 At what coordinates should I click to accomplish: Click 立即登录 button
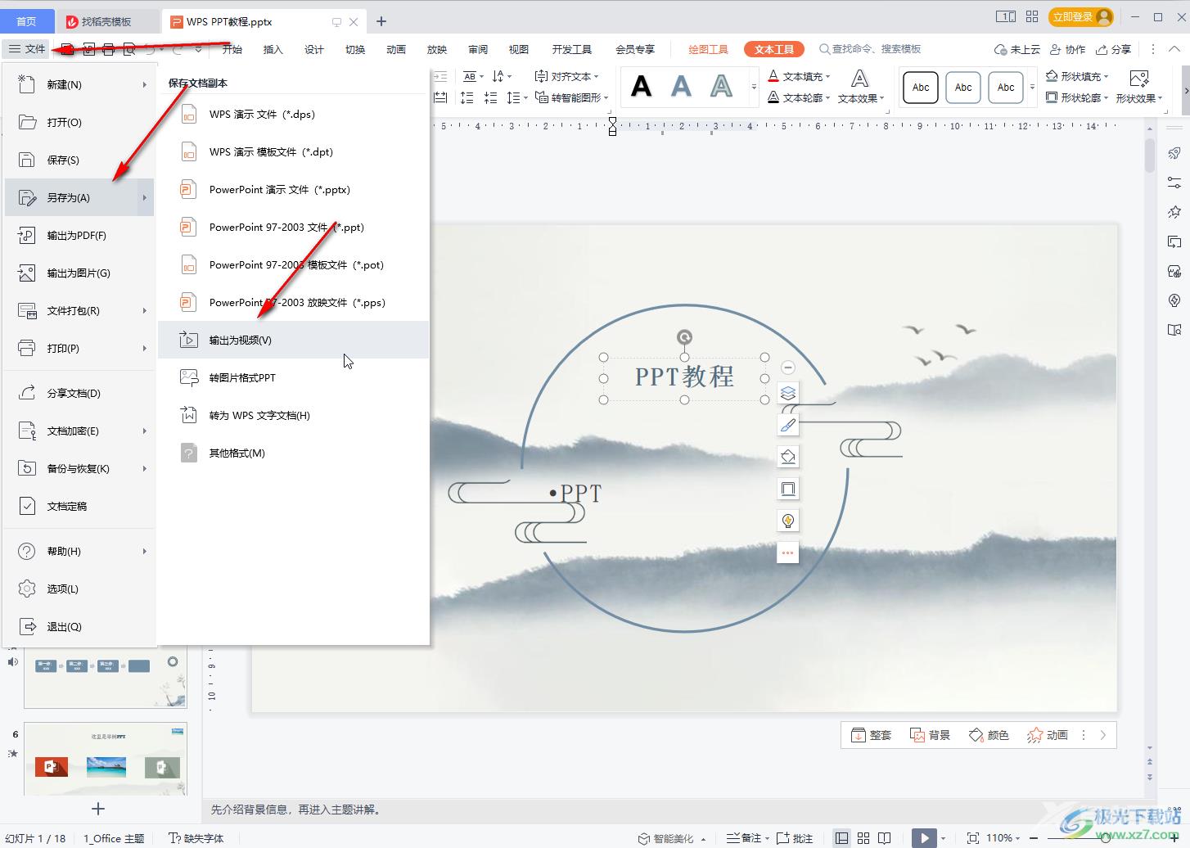click(x=1081, y=17)
